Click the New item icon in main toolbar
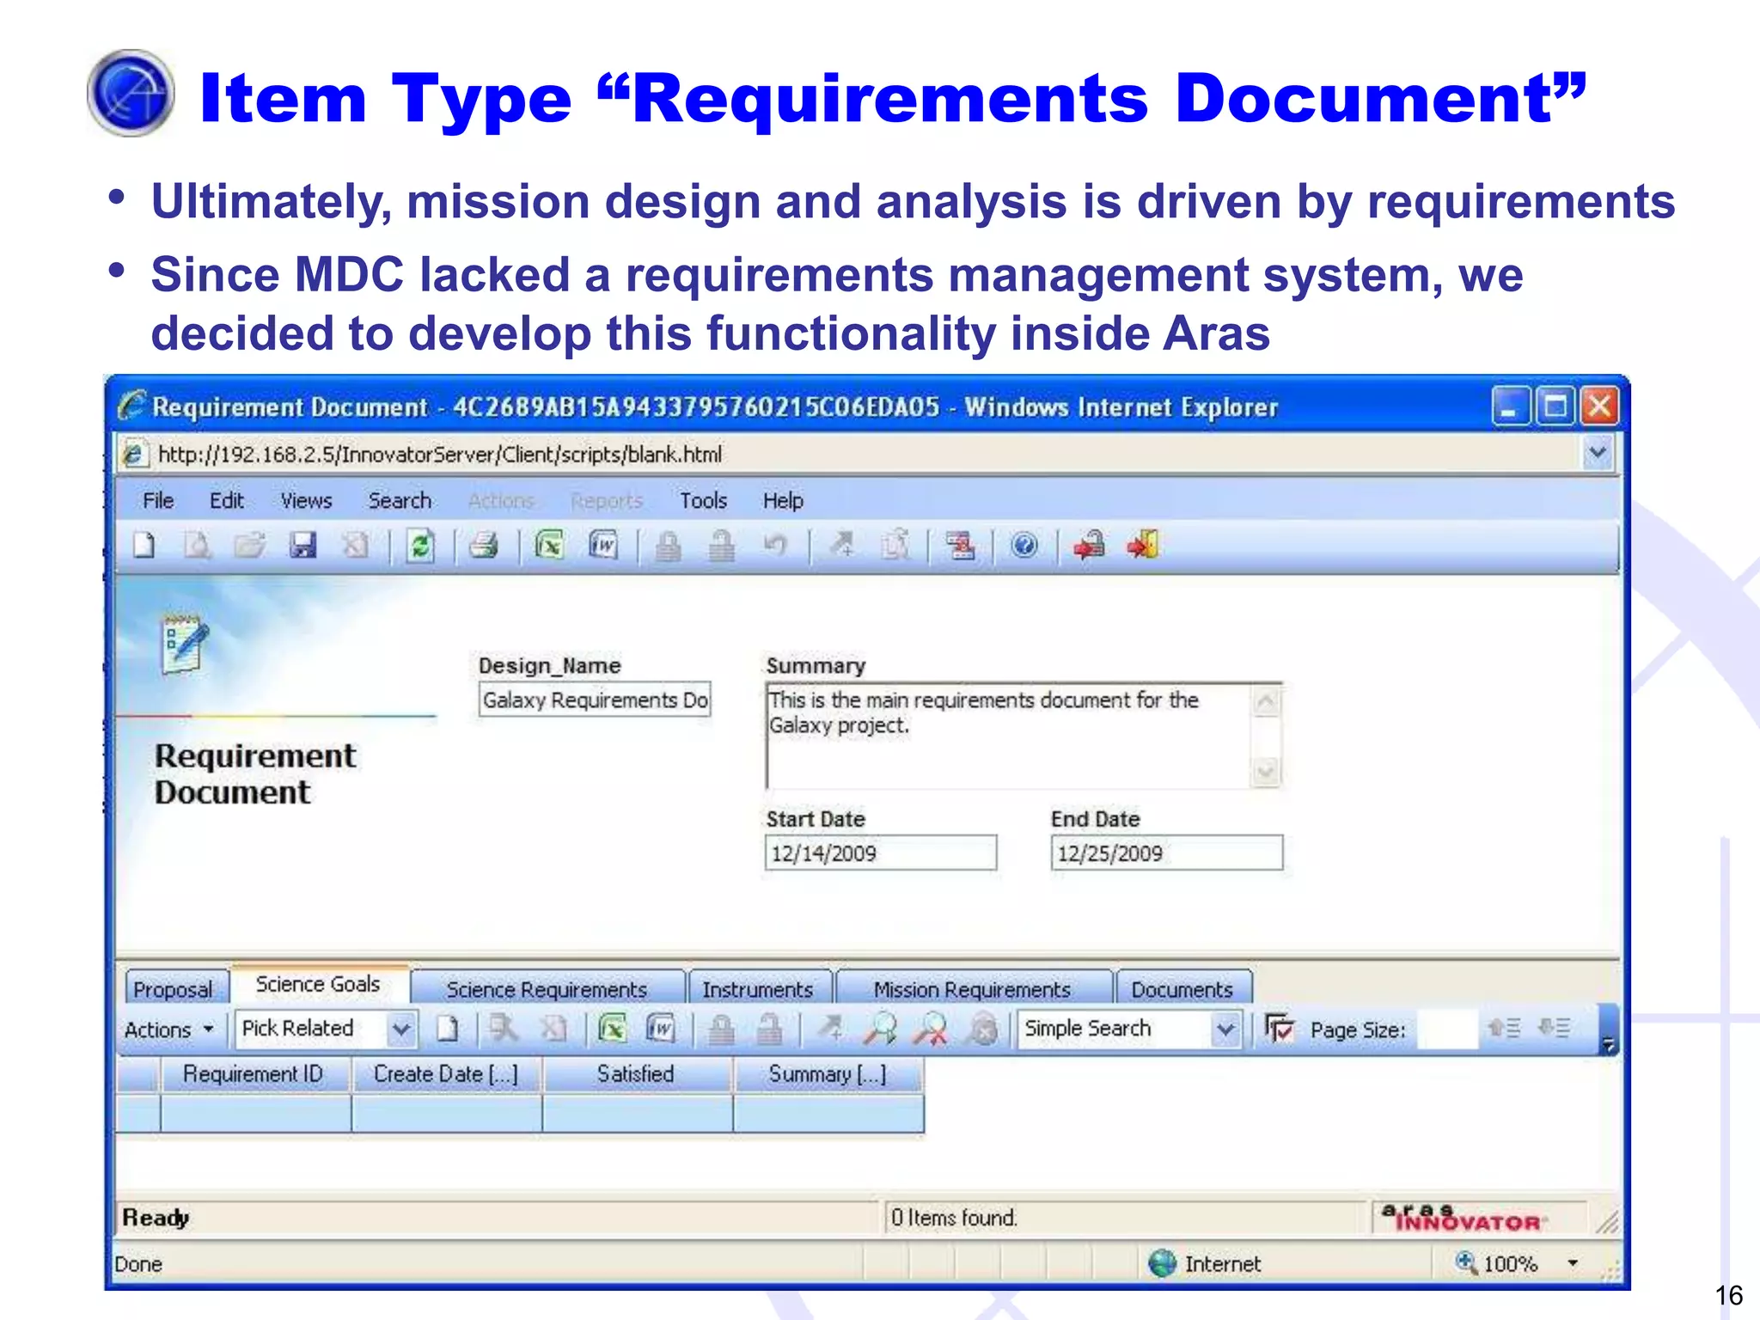The width and height of the screenshot is (1760, 1320). point(144,546)
